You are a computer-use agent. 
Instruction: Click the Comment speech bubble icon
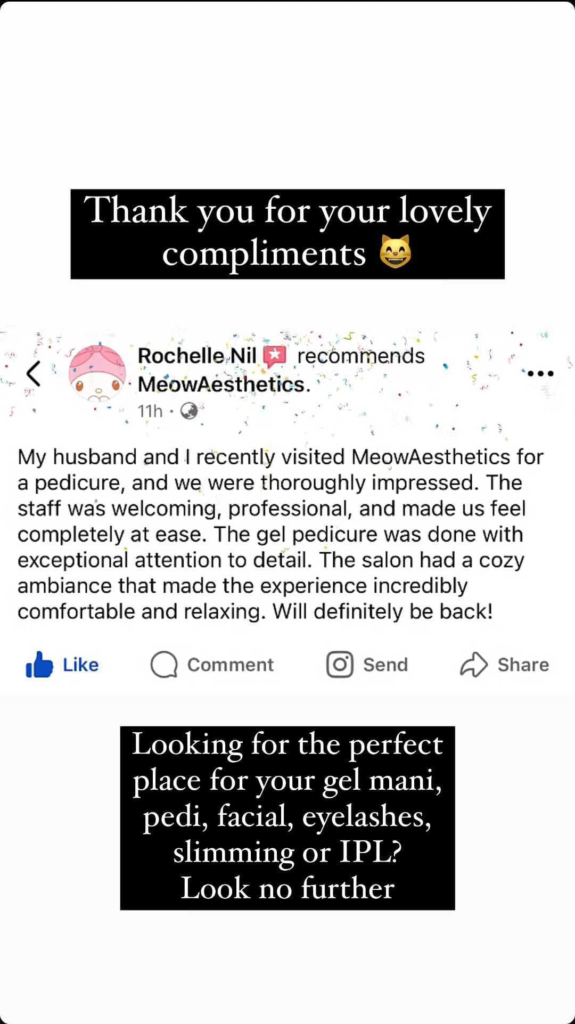click(164, 665)
